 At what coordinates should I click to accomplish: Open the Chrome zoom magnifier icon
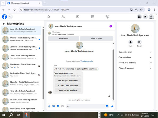136,10
